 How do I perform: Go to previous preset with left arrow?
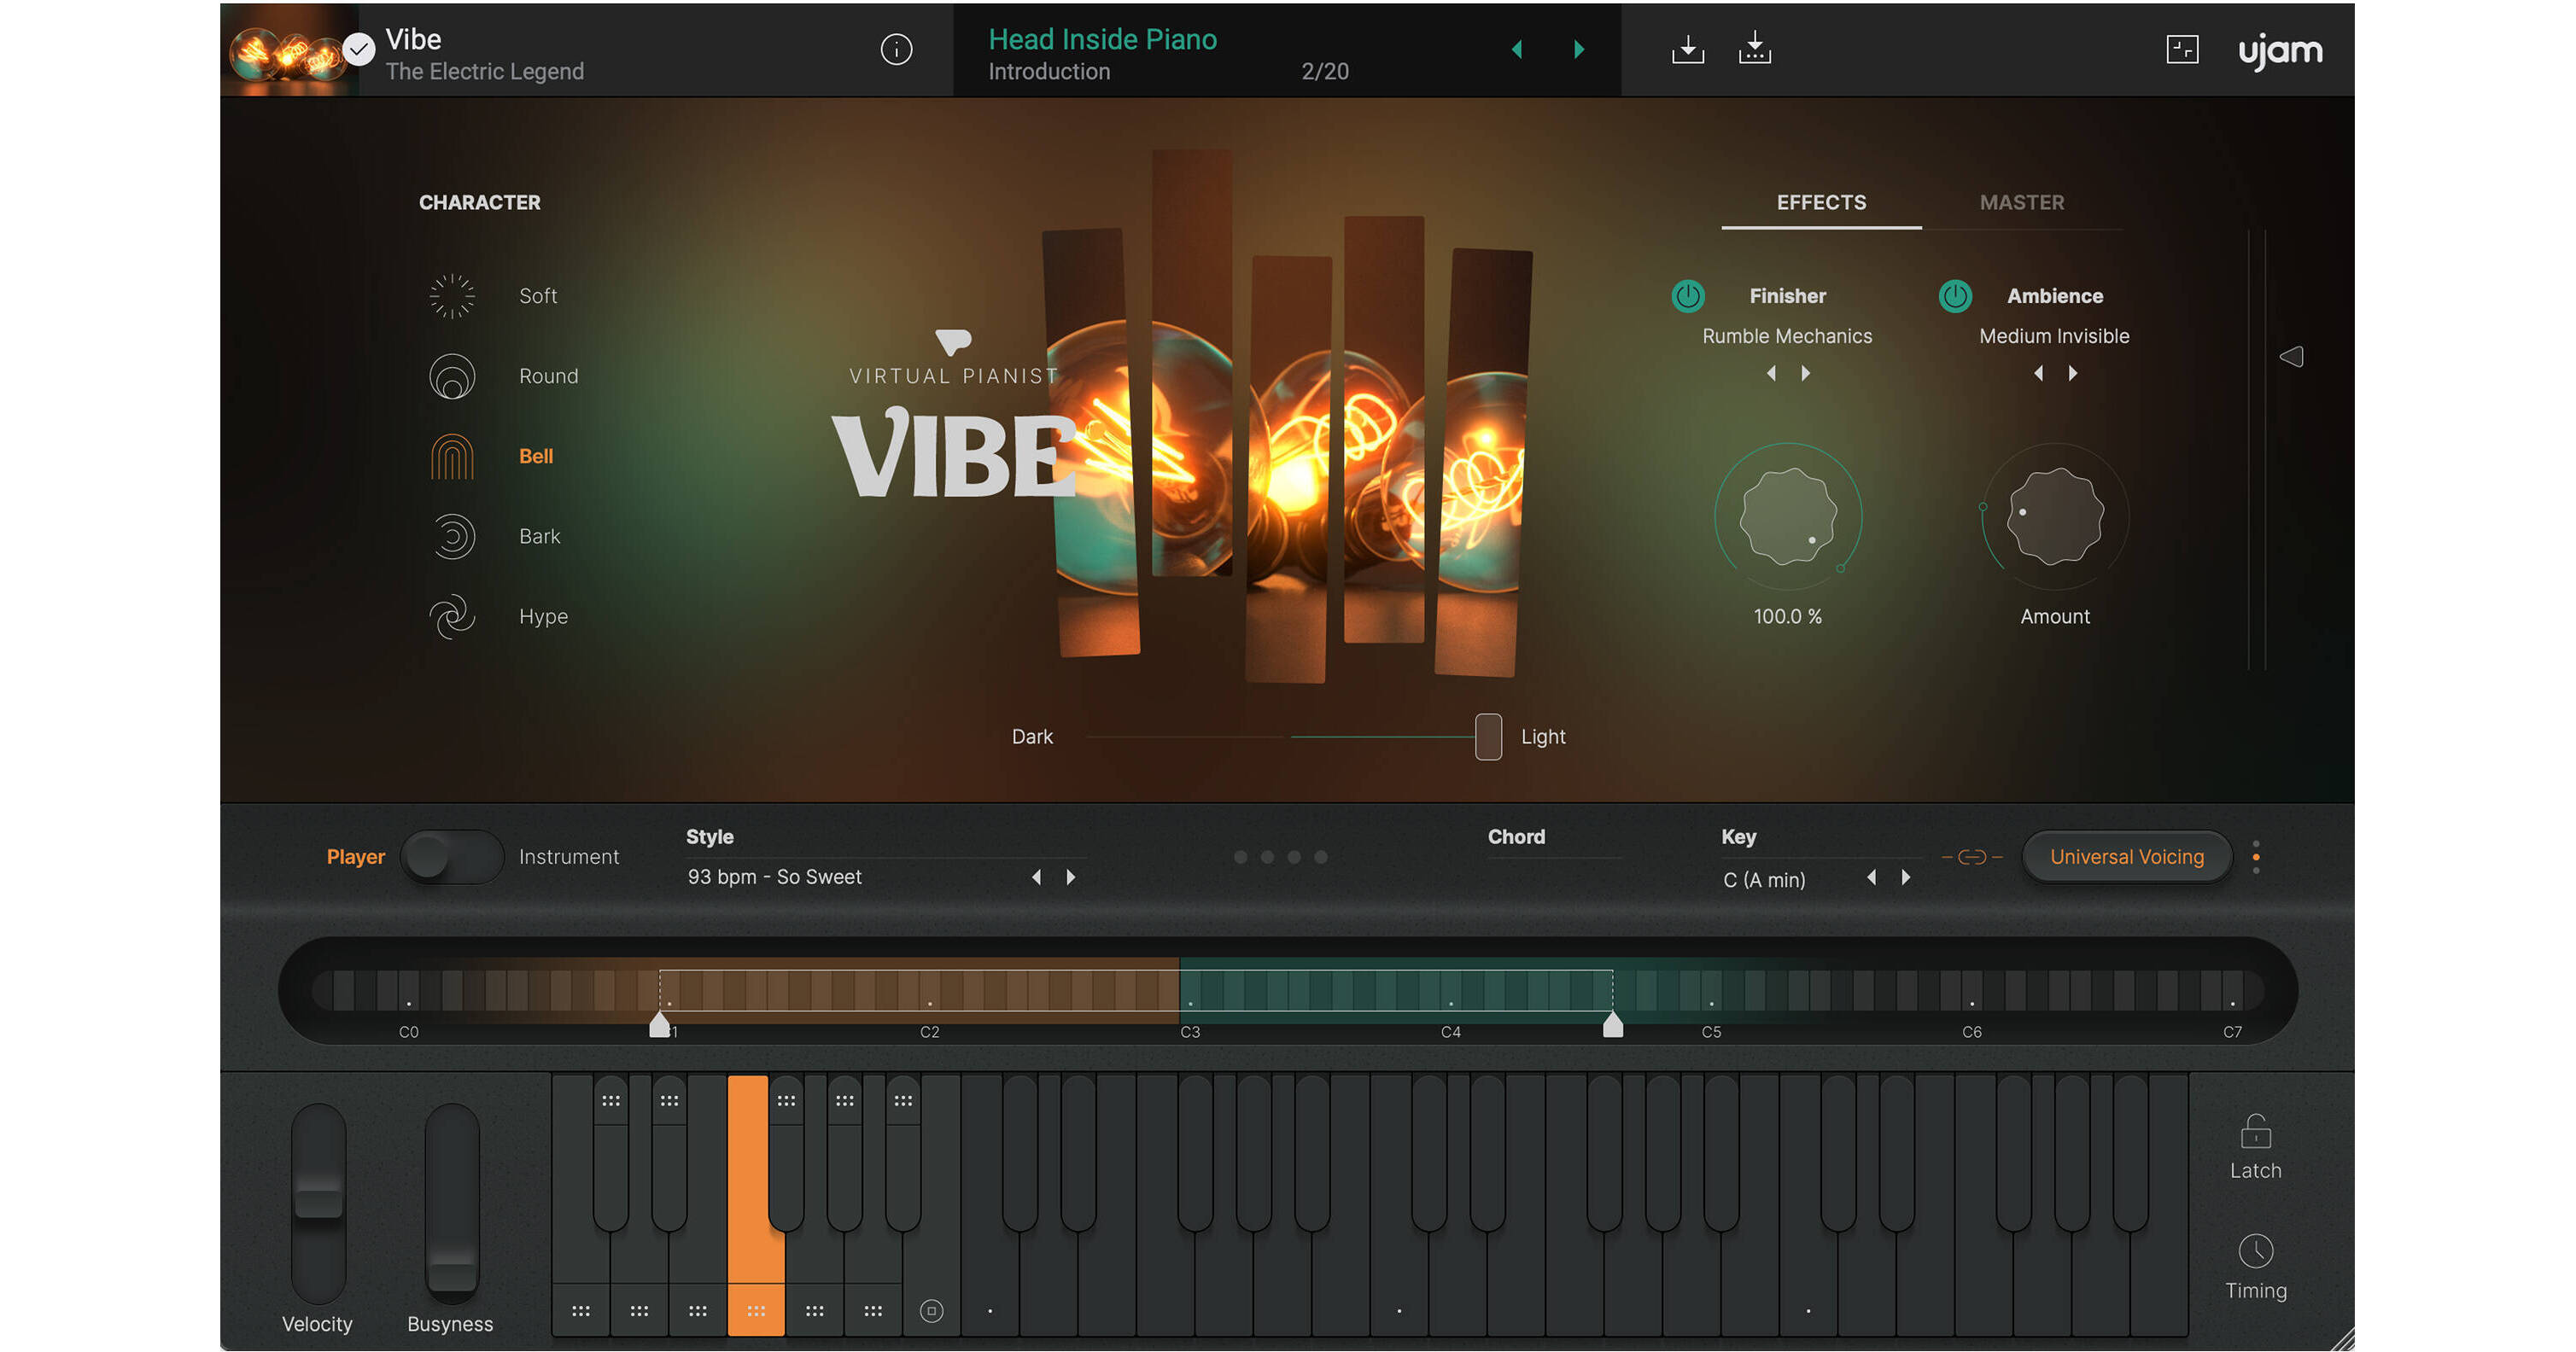(x=1517, y=49)
